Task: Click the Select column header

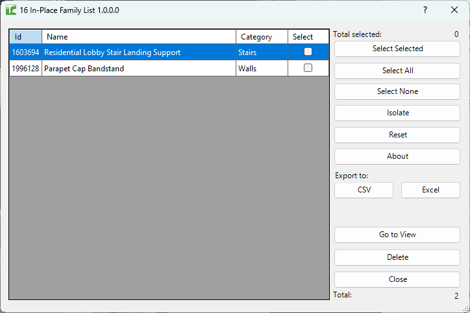Action: pyautogui.click(x=308, y=37)
